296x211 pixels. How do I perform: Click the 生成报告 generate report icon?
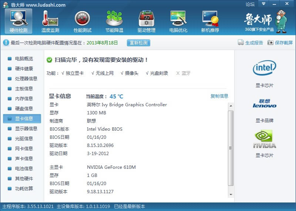click(x=241, y=43)
